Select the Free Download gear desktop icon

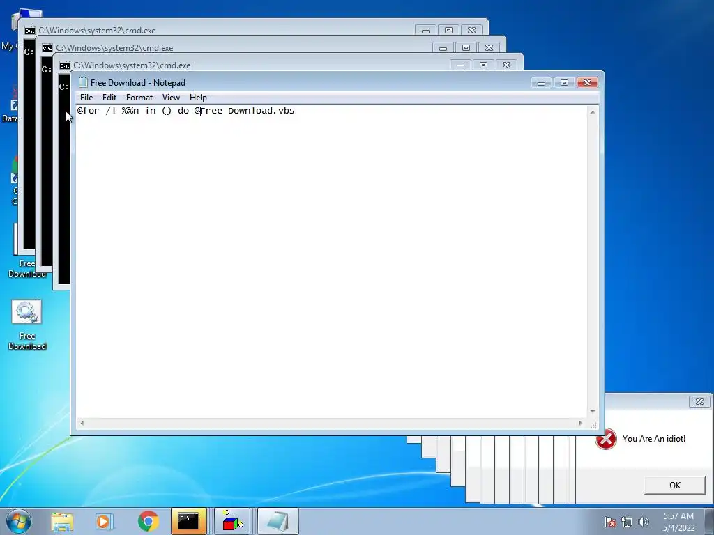pyautogui.click(x=27, y=325)
